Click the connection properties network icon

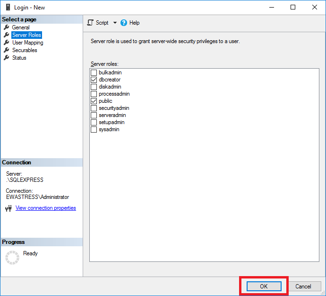tap(9, 208)
